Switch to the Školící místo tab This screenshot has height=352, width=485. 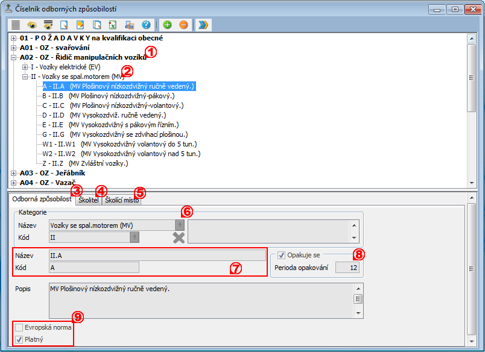coord(122,200)
